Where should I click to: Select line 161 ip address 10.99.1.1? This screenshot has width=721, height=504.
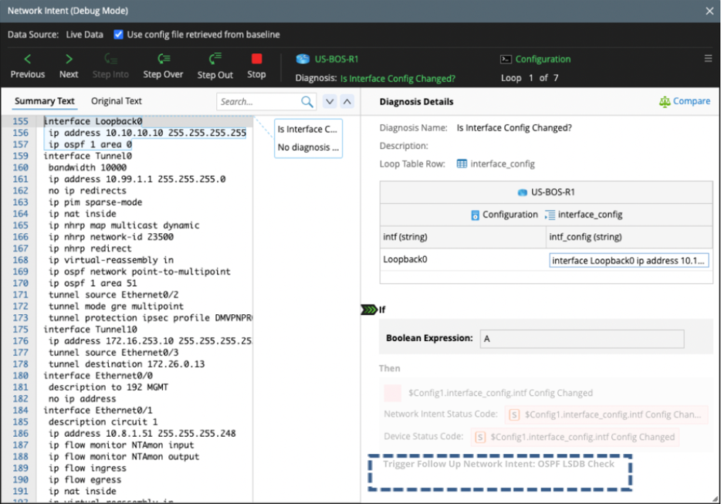(x=137, y=179)
